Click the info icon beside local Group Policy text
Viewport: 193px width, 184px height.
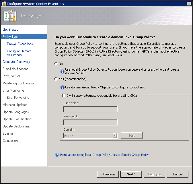tap(63, 71)
